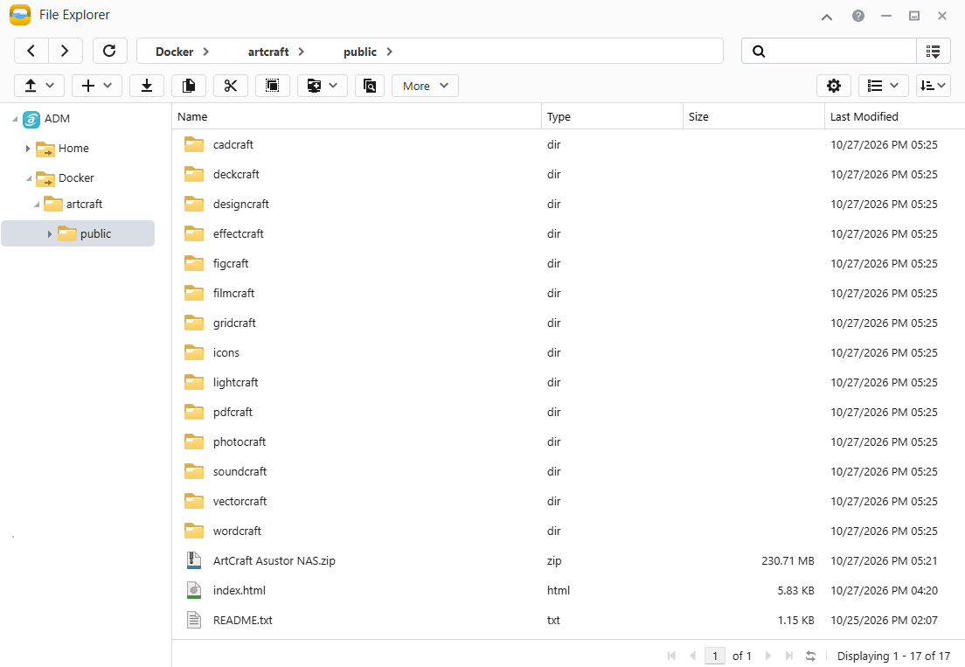Image resolution: width=965 pixels, height=667 pixels.
Task: Select the photocraft folder row
Action: click(x=568, y=441)
